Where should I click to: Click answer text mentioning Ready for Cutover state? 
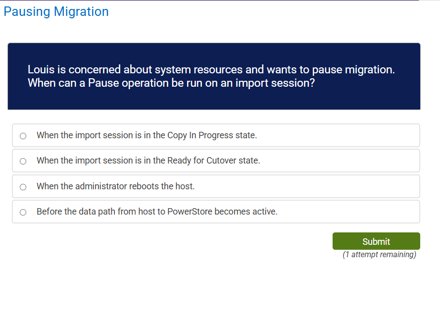pos(148,161)
